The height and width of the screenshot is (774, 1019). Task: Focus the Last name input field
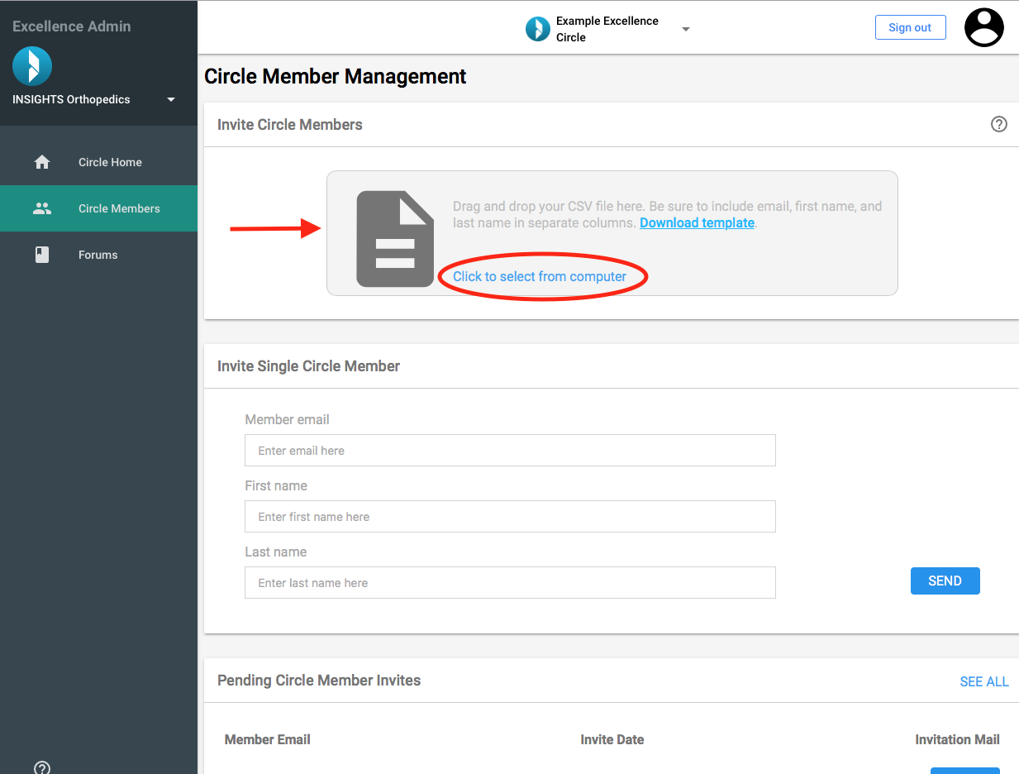(510, 583)
